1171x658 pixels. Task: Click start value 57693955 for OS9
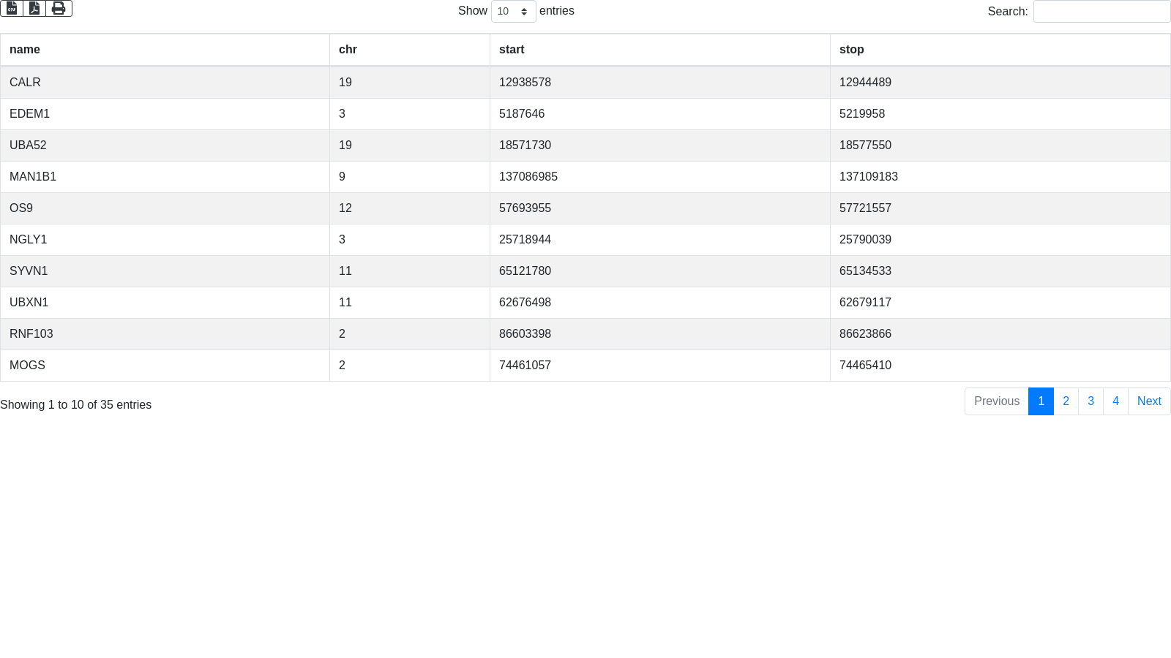click(525, 208)
